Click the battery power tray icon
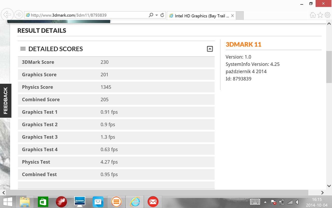332x208 pixels. pyautogui.click(x=282, y=202)
